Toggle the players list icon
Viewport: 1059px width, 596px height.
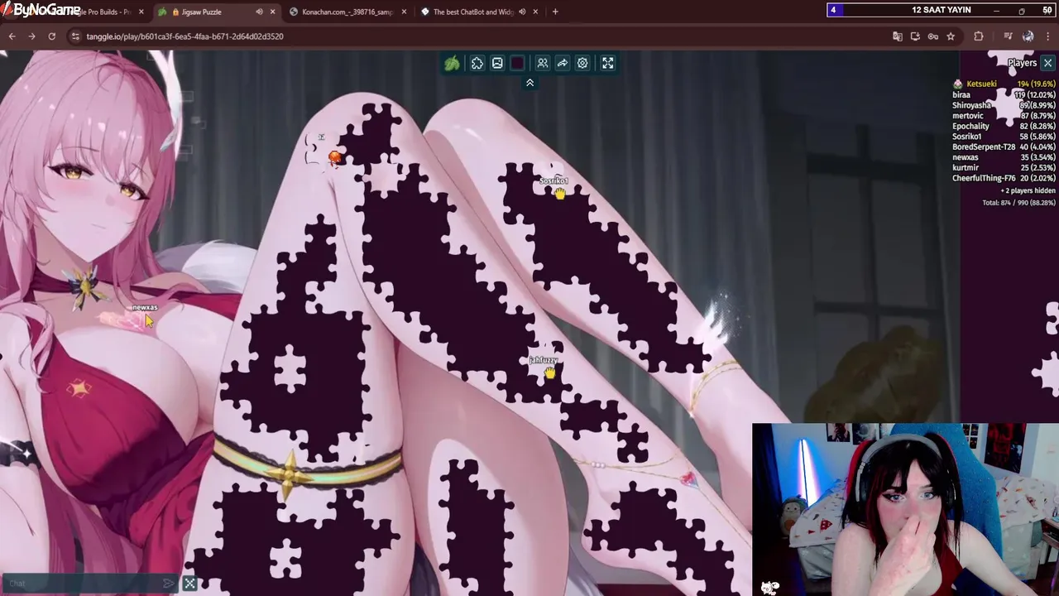click(x=543, y=63)
